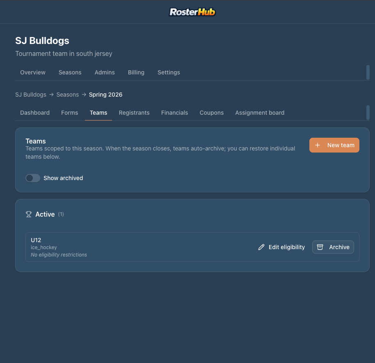Click the RosterHub logo
This screenshot has height=363, width=375.
click(x=192, y=12)
